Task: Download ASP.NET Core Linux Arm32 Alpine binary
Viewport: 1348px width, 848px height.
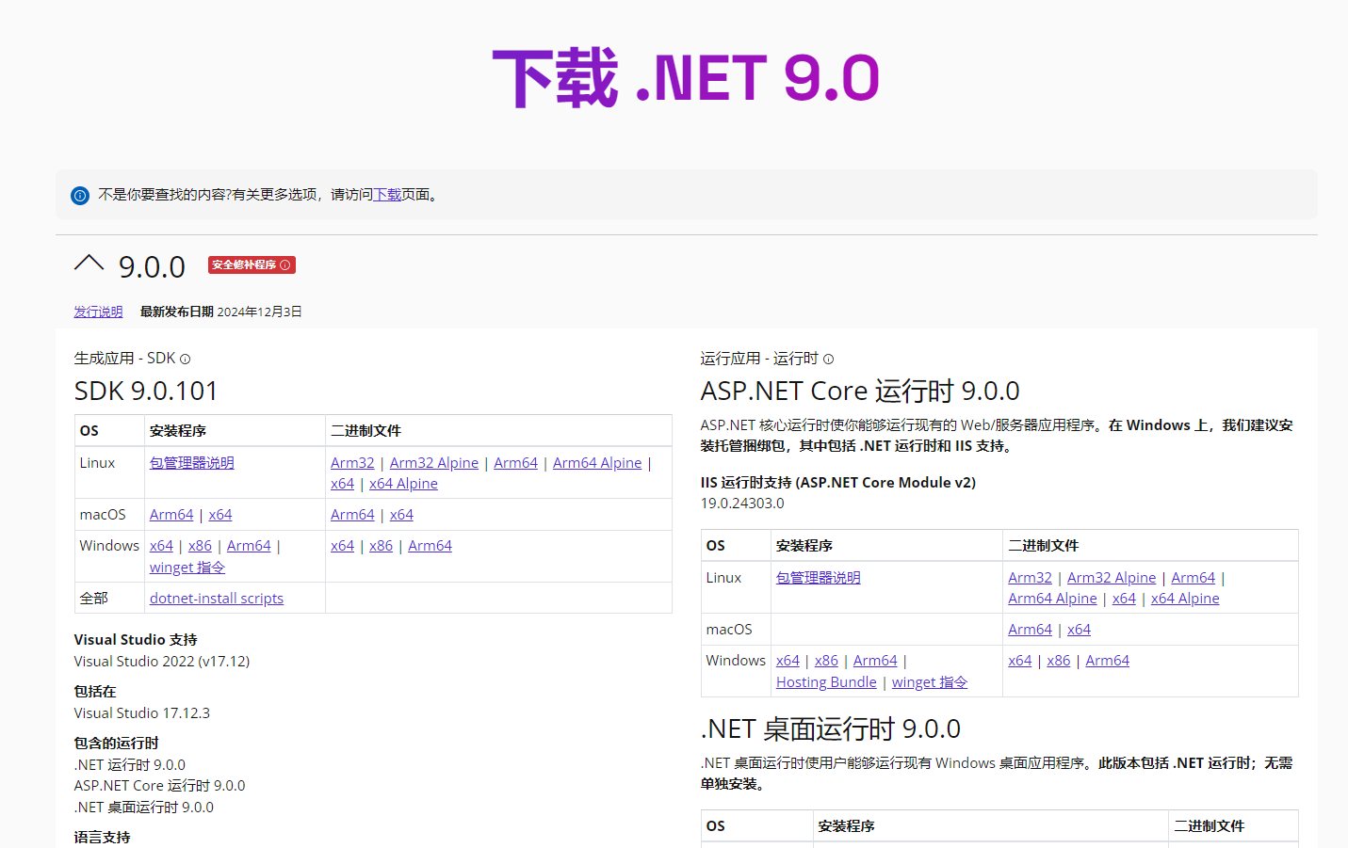Action: pos(1112,578)
